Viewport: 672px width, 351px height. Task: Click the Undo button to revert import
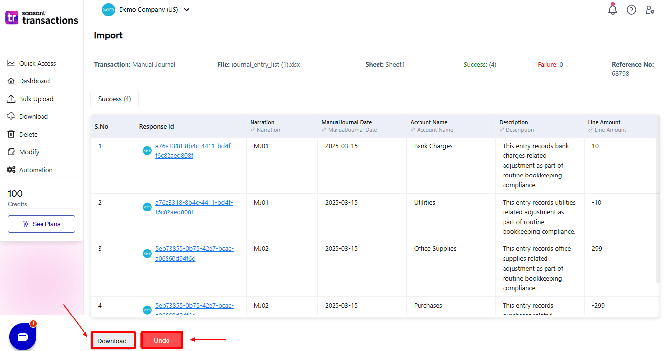point(162,339)
